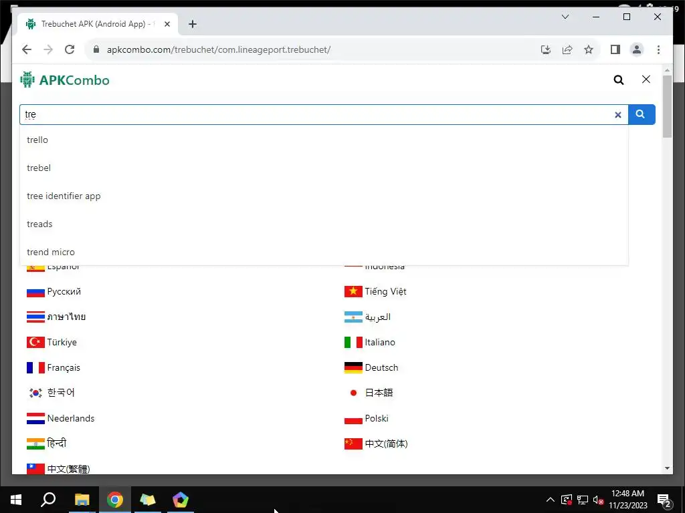Select simplified Chinese 中文(简体)
The height and width of the screenshot is (513, 685).
376,444
